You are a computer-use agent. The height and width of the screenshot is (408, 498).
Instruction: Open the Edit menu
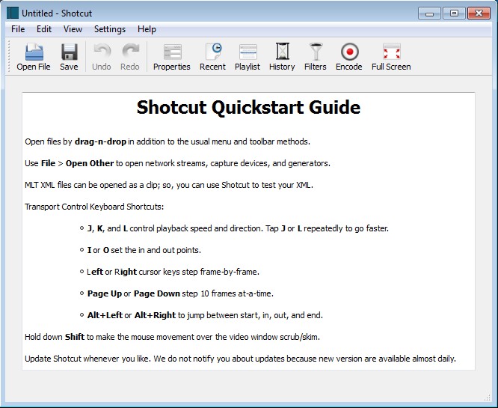coord(44,29)
